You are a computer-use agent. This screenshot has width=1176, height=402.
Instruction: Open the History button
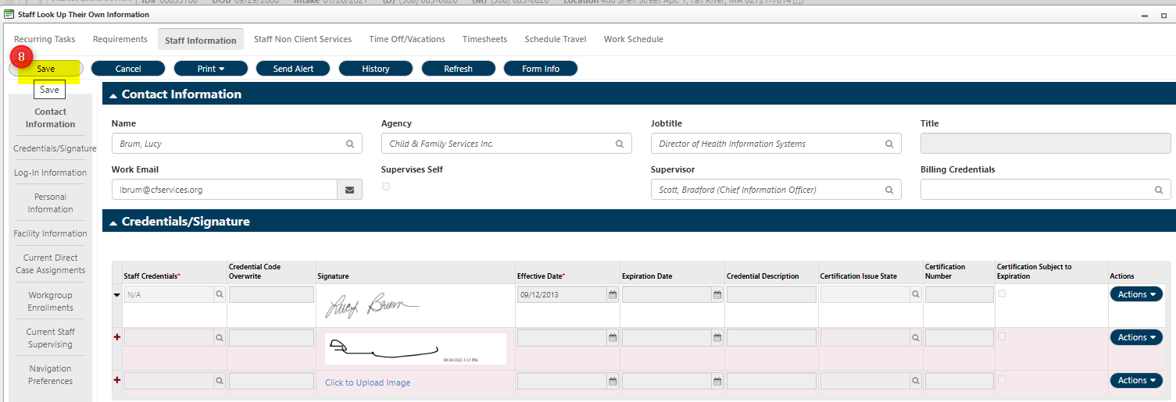click(x=376, y=69)
